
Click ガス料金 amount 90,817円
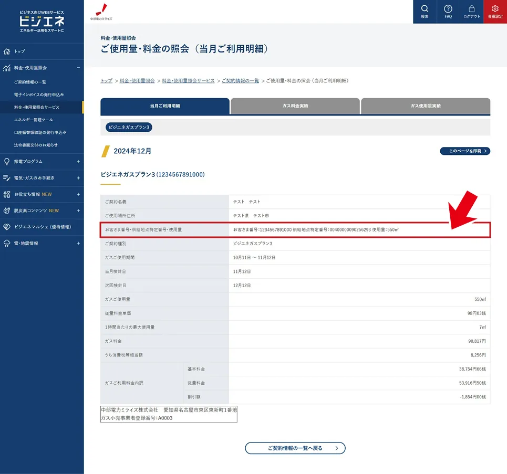coord(477,341)
